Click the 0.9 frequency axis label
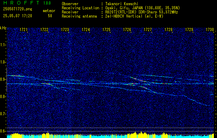Viewport: 217px width, 138px height. [3, 79]
